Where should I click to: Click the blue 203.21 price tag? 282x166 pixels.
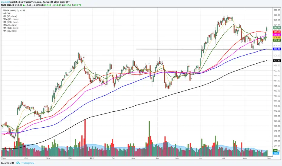277,49
